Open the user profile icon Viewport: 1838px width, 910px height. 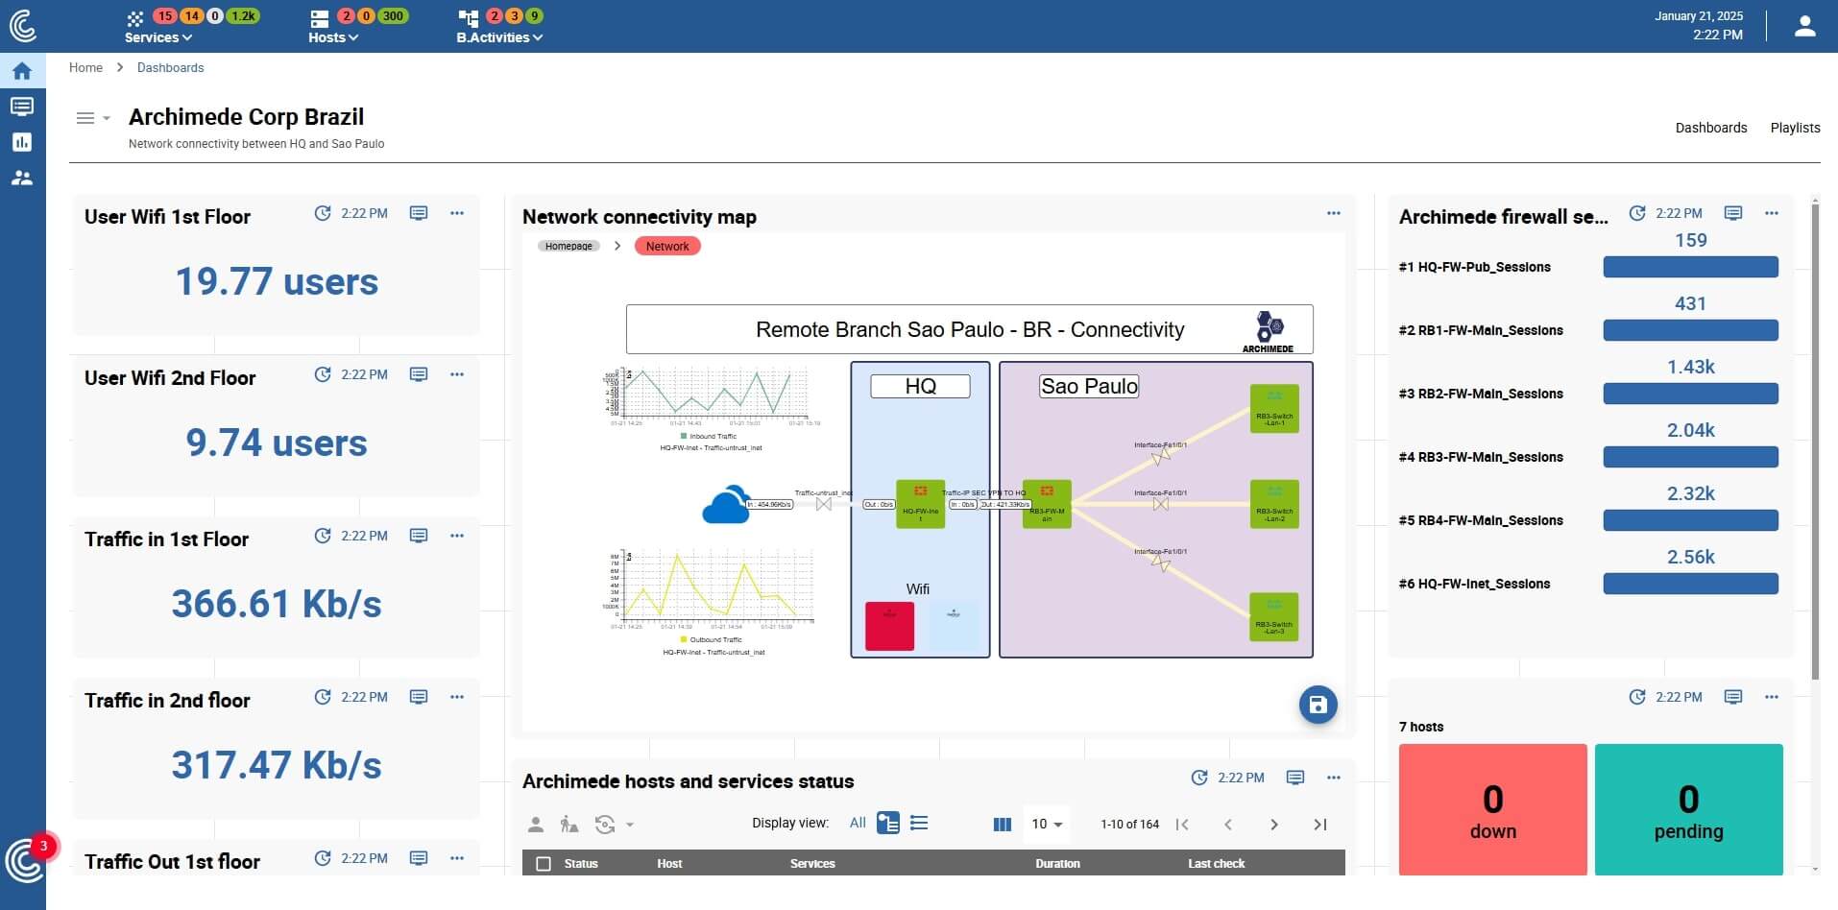(x=1805, y=26)
